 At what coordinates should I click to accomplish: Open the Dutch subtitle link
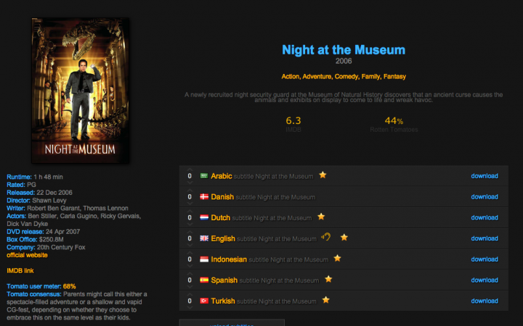point(261,217)
